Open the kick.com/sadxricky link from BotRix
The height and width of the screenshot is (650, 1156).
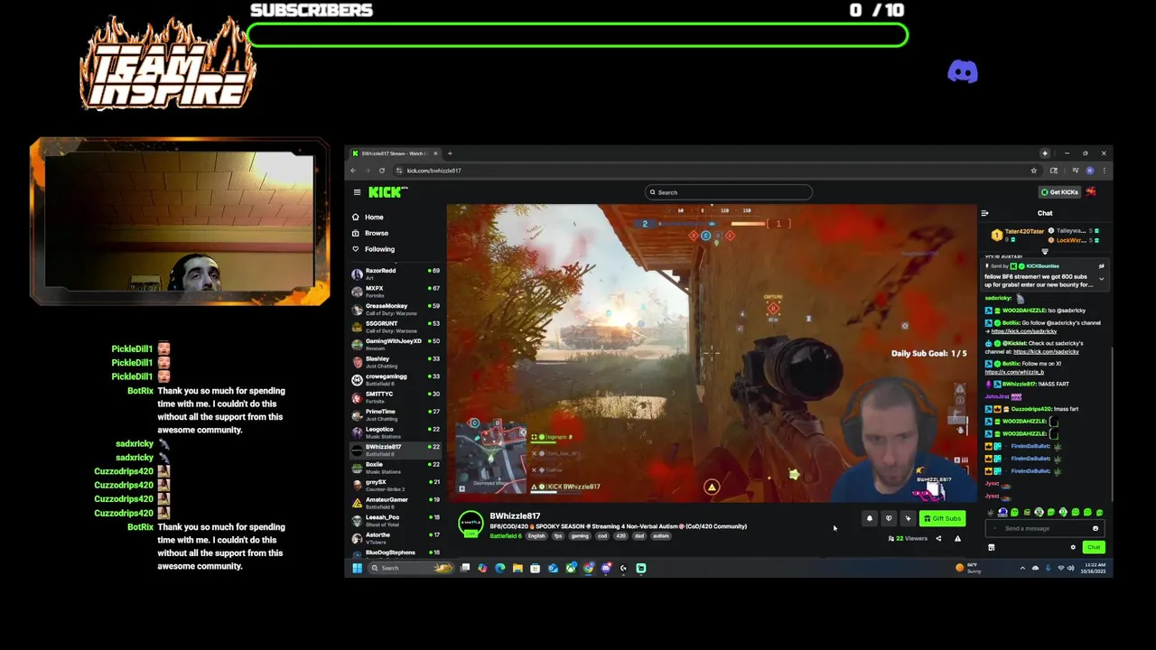pos(1024,330)
